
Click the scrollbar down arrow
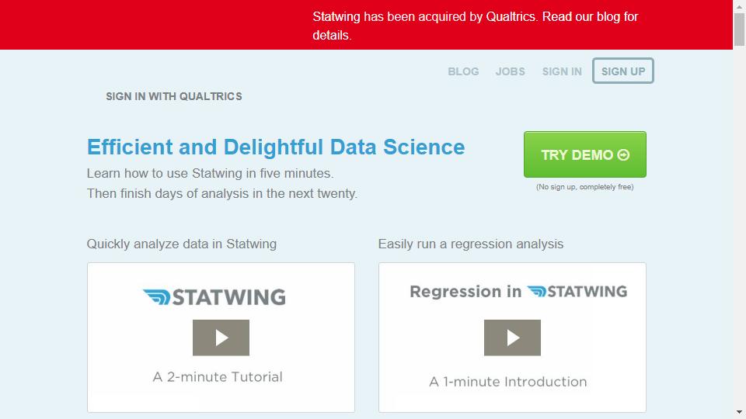[739, 412]
